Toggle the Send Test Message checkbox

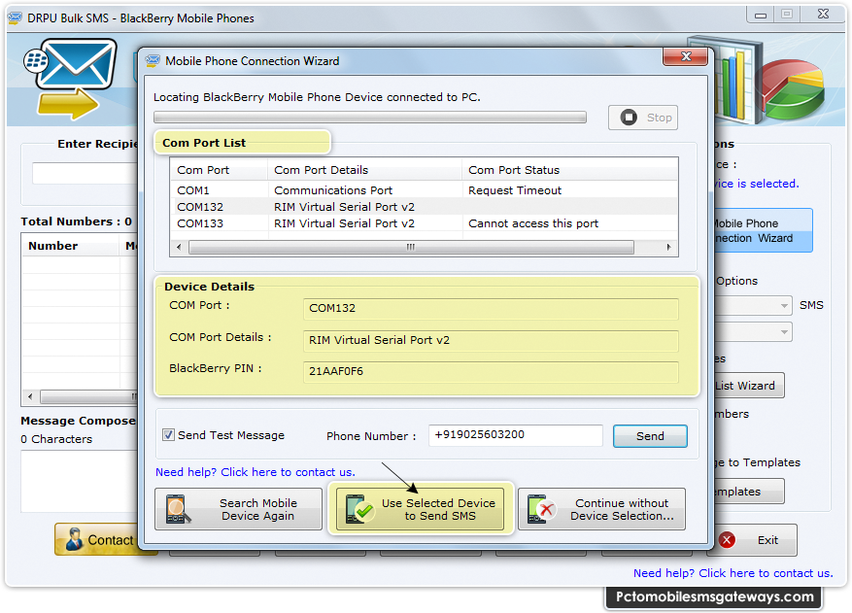point(168,435)
